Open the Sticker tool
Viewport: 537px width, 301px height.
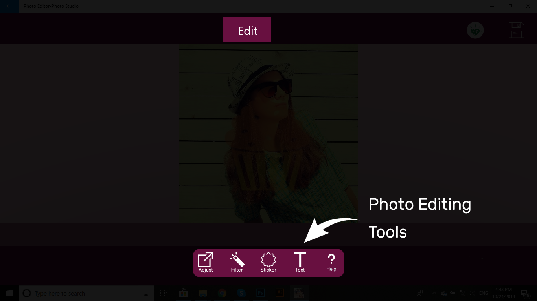click(268, 262)
